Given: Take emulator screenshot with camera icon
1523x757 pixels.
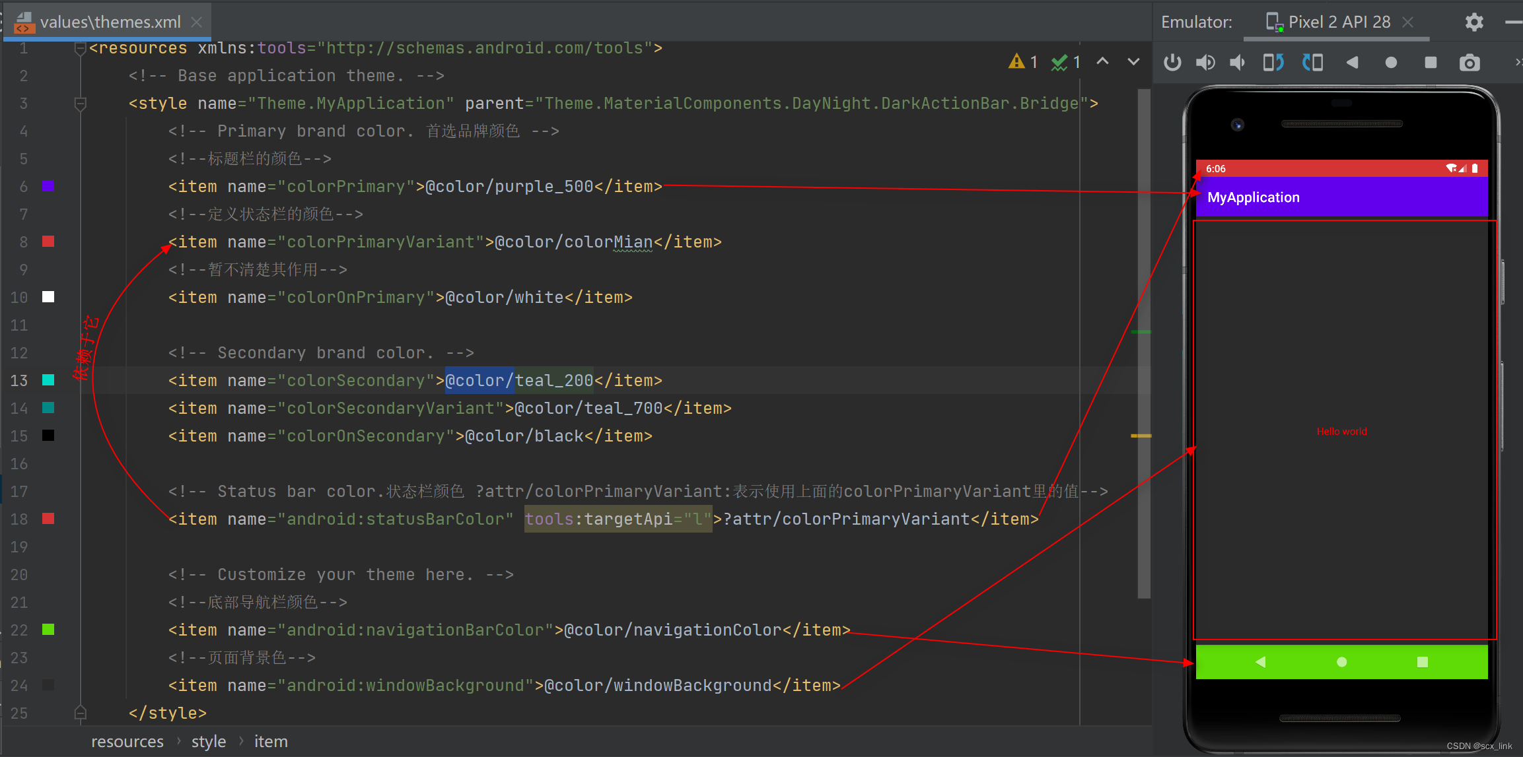Looking at the screenshot, I should click(x=1470, y=63).
